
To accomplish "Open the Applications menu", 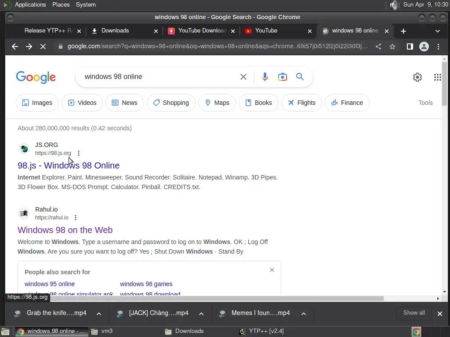I will (x=30, y=4).
